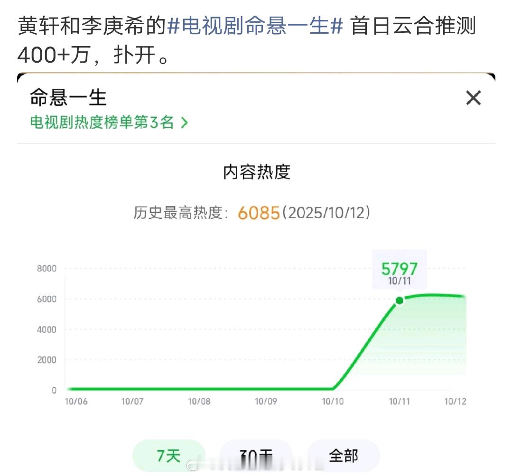
Task: Click the 6085 peak popularity value
Action: tap(259, 213)
